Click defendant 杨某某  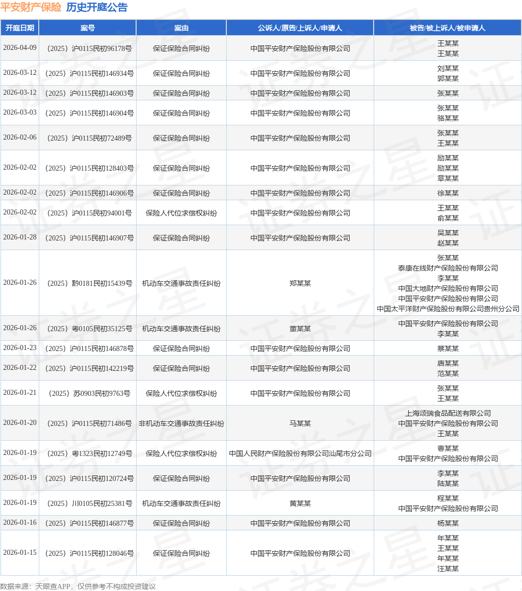click(448, 523)
